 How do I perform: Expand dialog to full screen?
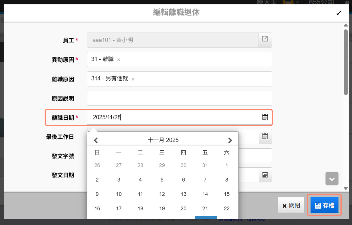point(339,13)
